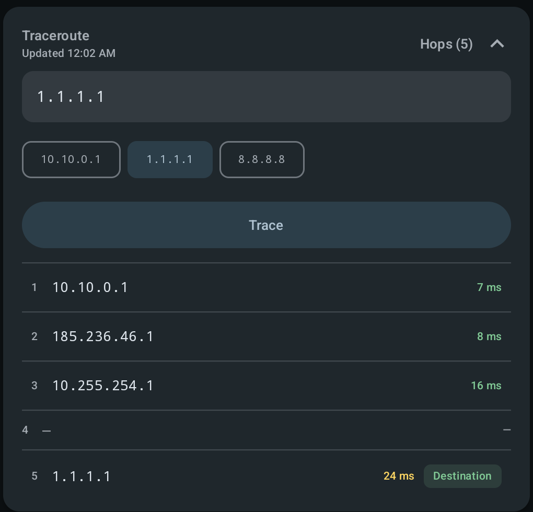Click the 16 ms latency value
533x512 pixels.
486,386
